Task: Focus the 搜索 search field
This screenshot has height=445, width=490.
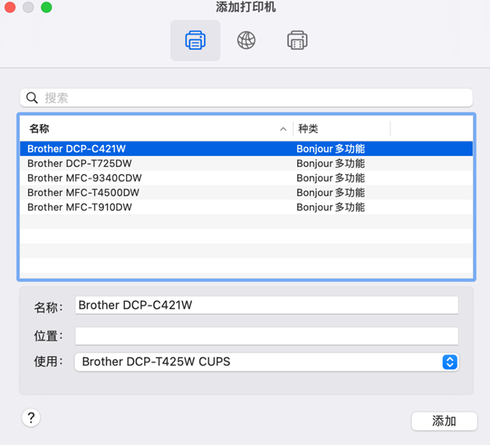Action: click(x=246, y=98)
